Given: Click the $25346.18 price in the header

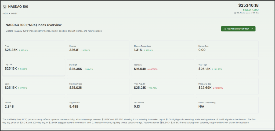Looking at the screenshot, I should coord(248,5).
